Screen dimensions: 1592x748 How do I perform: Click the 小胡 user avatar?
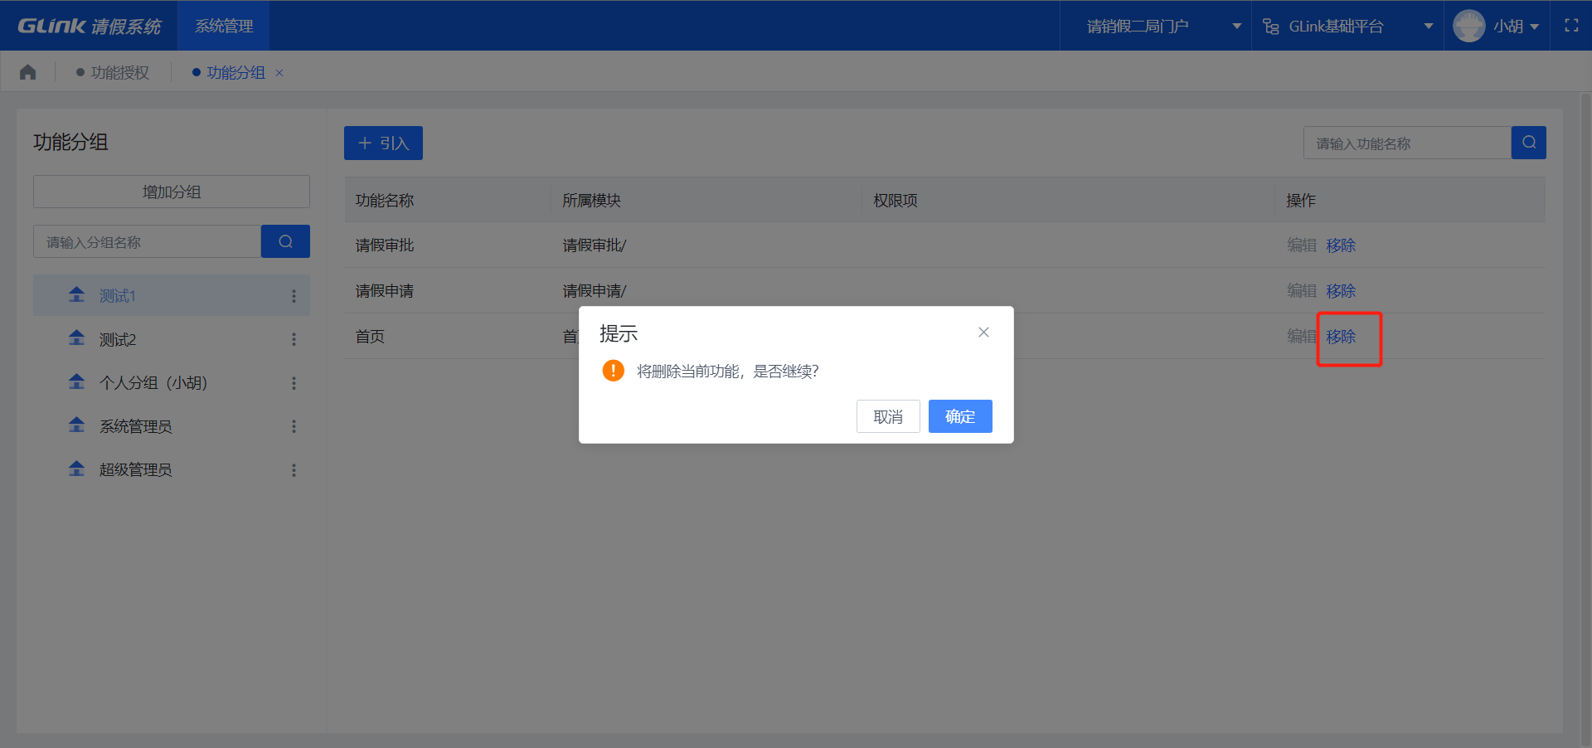(x=1469, y=26)
